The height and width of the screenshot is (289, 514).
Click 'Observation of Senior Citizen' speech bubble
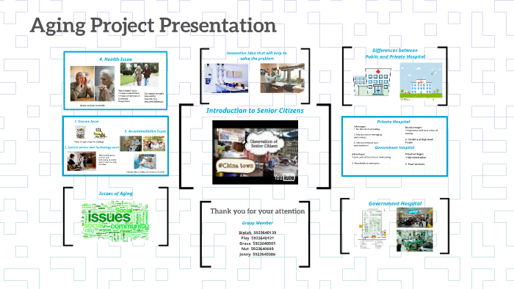(x=264, y=143)
